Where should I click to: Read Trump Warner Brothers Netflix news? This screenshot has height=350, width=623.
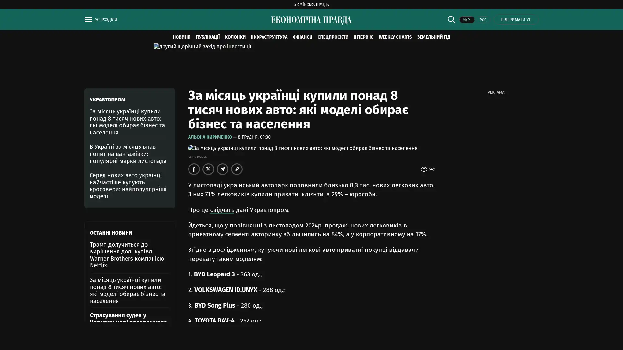tap(127, 255)
